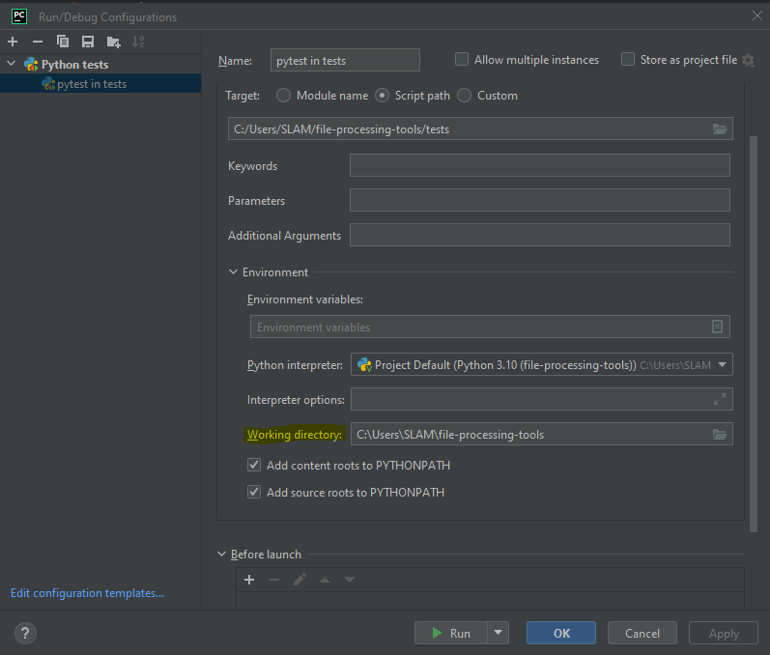Uncheck Add content roots to PYTHONPATH
Screen dimensions: 770x655
pos(254,465)
